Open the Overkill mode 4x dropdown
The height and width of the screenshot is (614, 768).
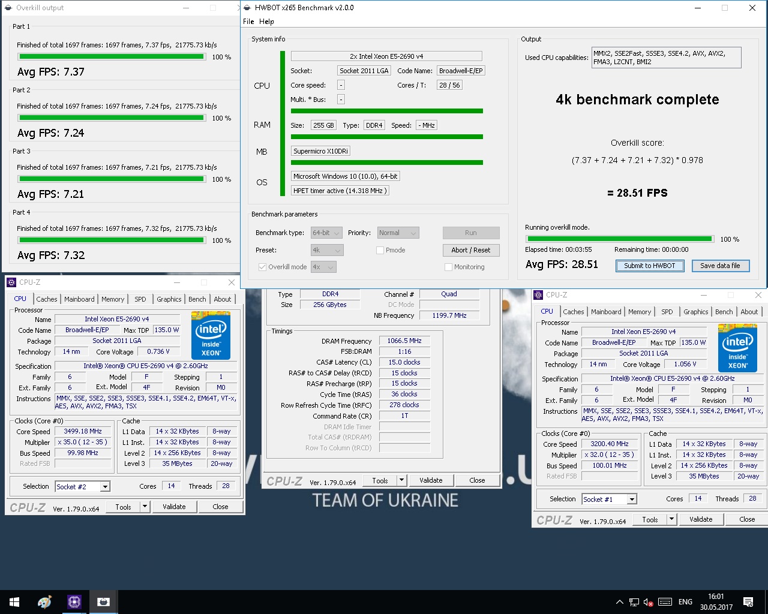(x=323, y=267)
